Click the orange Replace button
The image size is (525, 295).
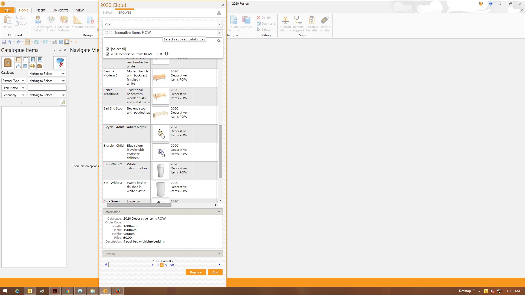[x=196, y=272]
